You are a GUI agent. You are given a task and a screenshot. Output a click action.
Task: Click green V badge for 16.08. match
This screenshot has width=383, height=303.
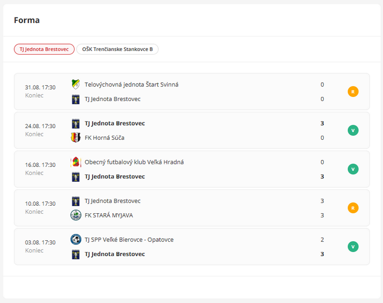tap(353, 169)
